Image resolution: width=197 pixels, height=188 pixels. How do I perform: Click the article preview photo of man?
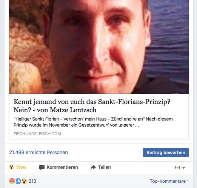99,47
